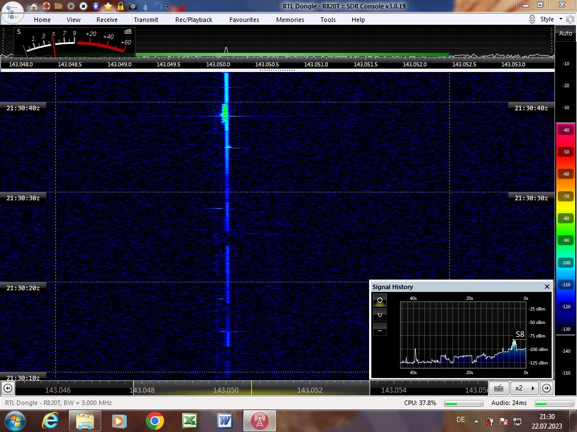Click the RTL Dongle status bar text
The image size is (577, 432).
tap(58, 403)
